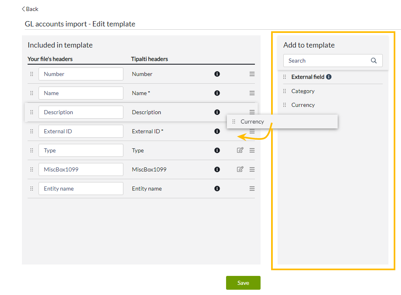Screen dimensions: 401x295
Task: Click the search magnifier icon
Action: tap(374, 61)
